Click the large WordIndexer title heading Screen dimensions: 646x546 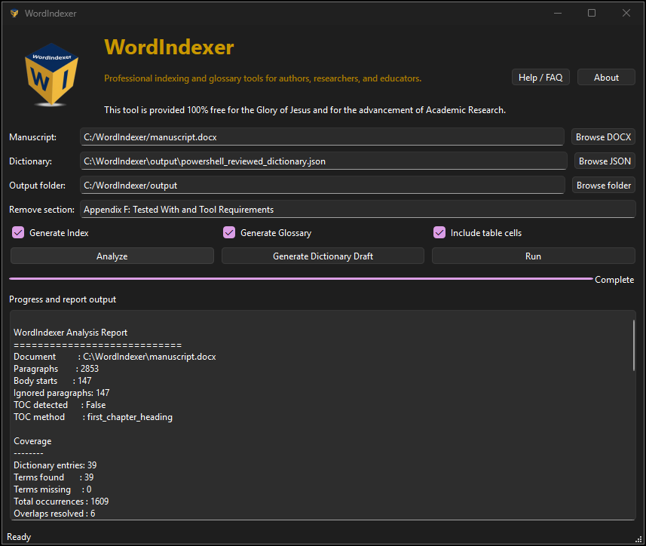(169, 47)
